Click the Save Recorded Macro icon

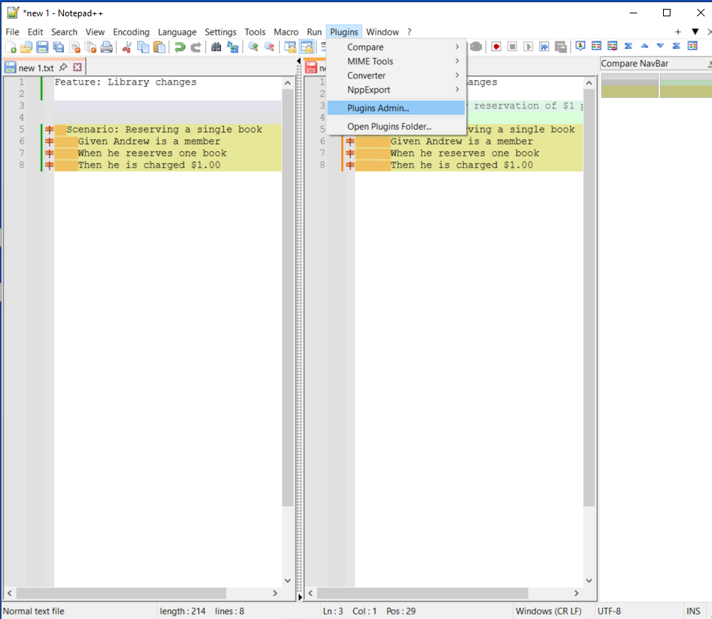coord(561,46)
